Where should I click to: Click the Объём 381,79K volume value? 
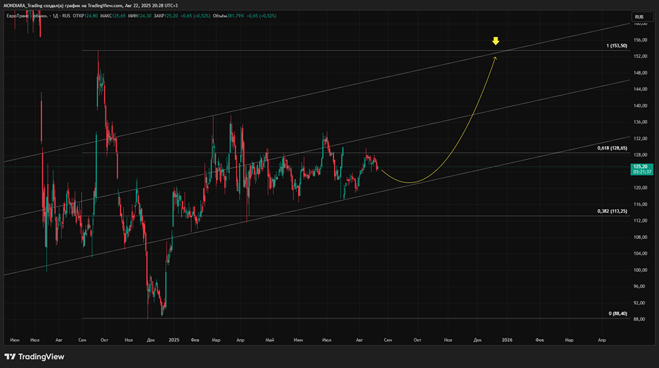tap(228, 16)
